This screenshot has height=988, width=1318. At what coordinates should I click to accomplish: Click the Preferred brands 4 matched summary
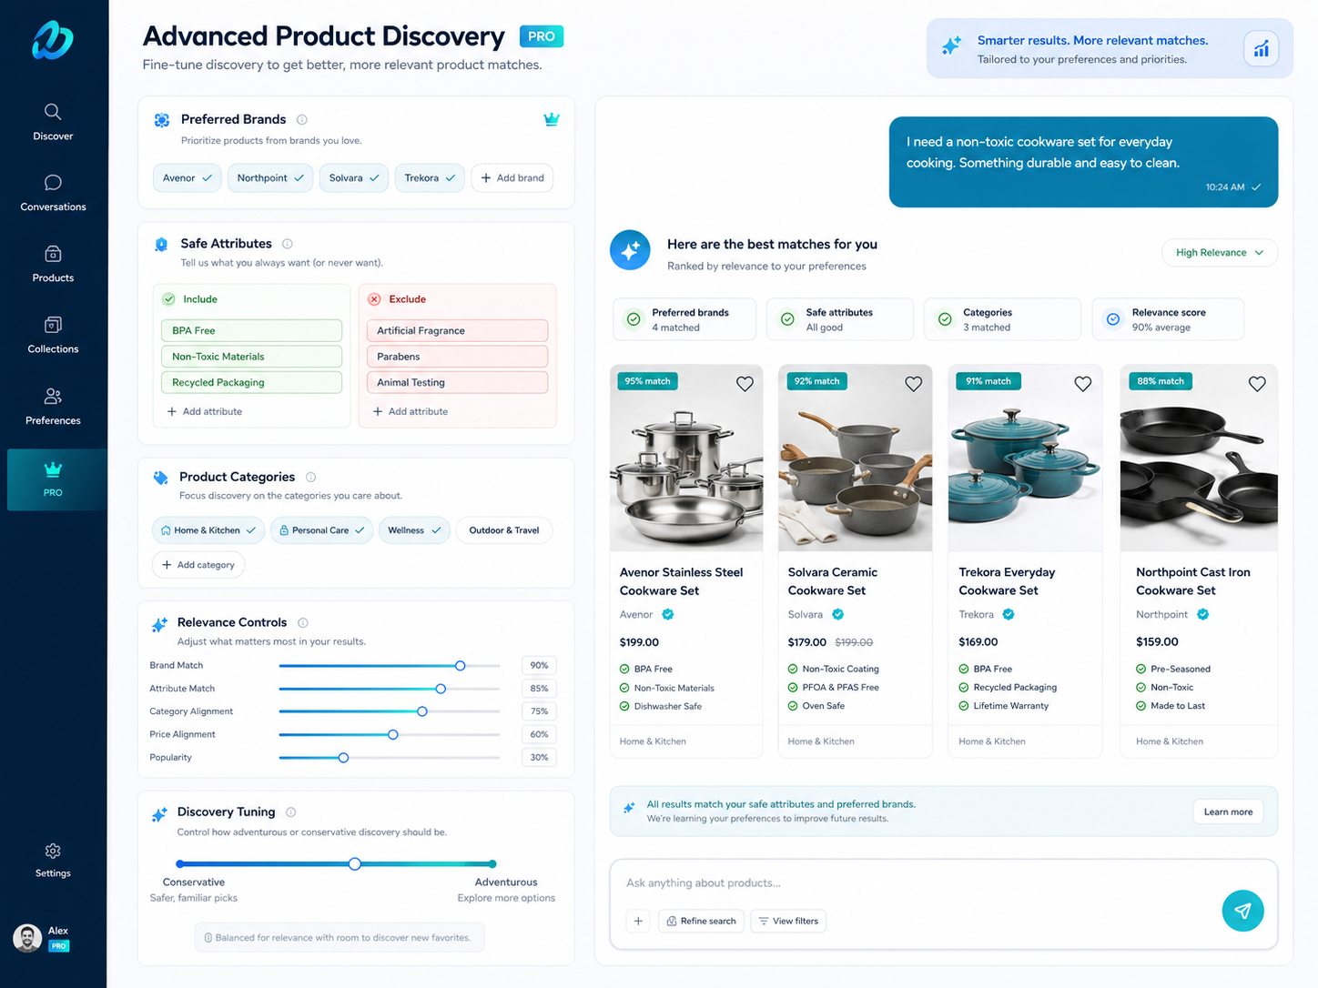pos(684,319)
